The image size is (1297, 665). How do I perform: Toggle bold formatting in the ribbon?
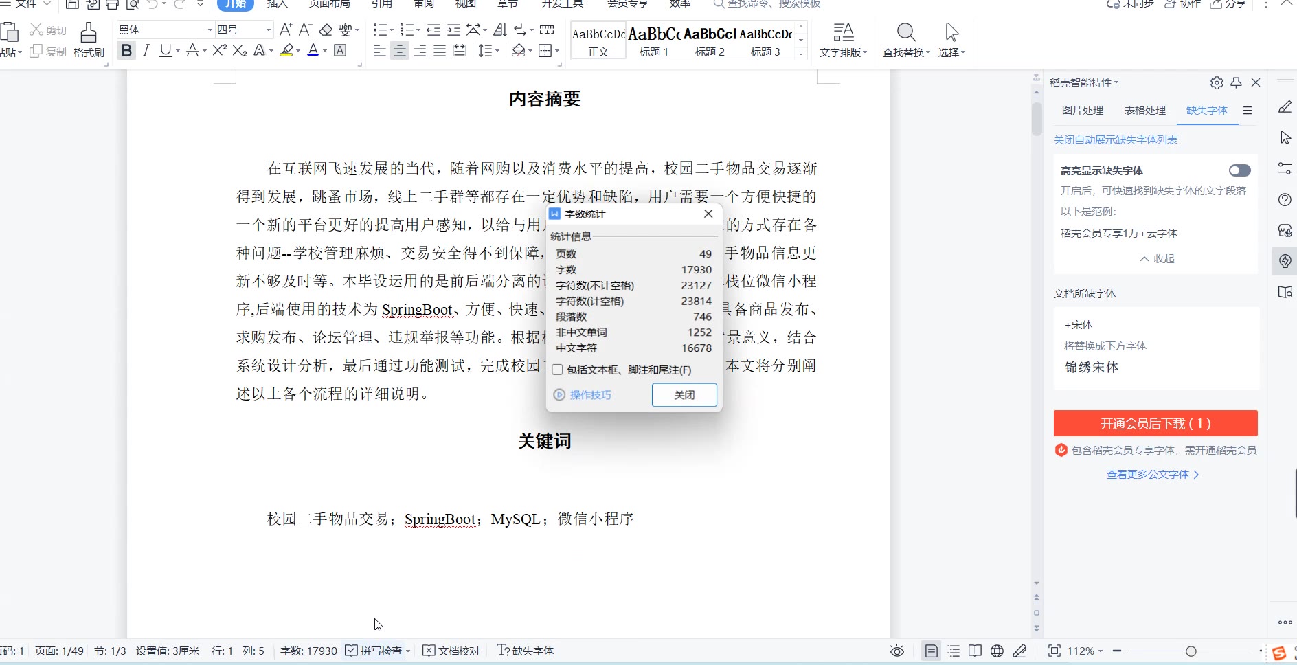tap(126, 51)
